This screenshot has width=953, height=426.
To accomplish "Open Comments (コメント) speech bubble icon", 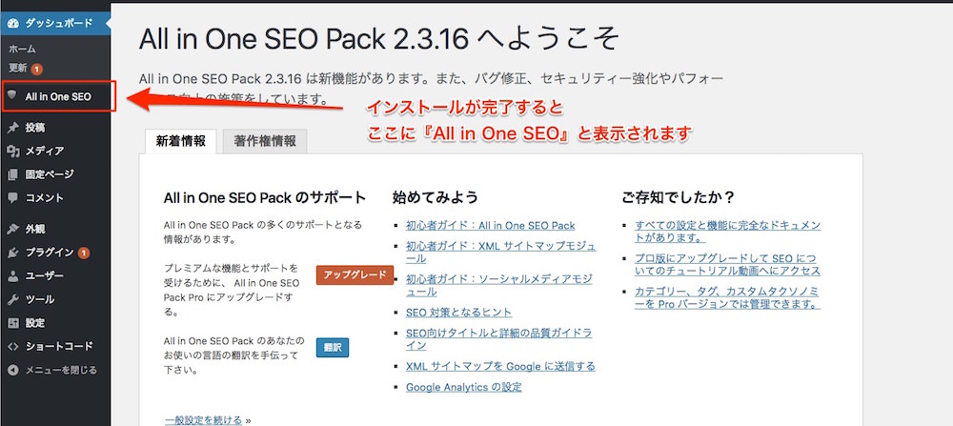I will click(13, 197).
